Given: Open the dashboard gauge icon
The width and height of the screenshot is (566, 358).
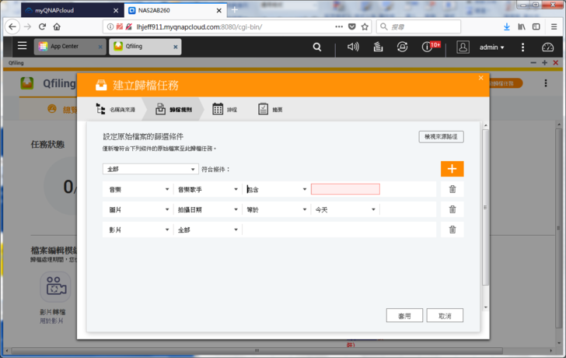Looking at the screenshot, I should pyautogui.click(x=547, y=47).
